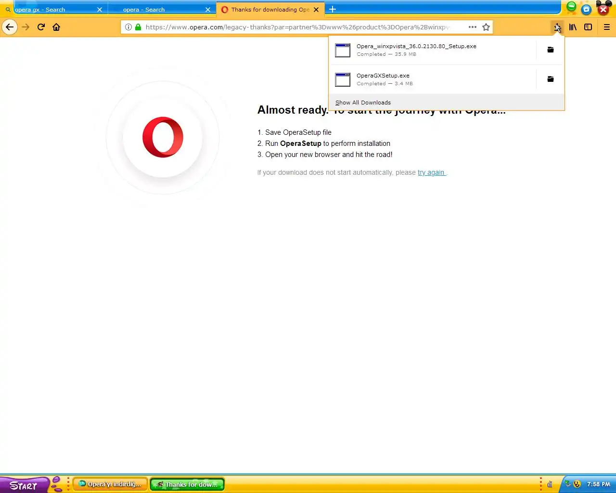
Task: Go back to the previous page
Action: 10,27
